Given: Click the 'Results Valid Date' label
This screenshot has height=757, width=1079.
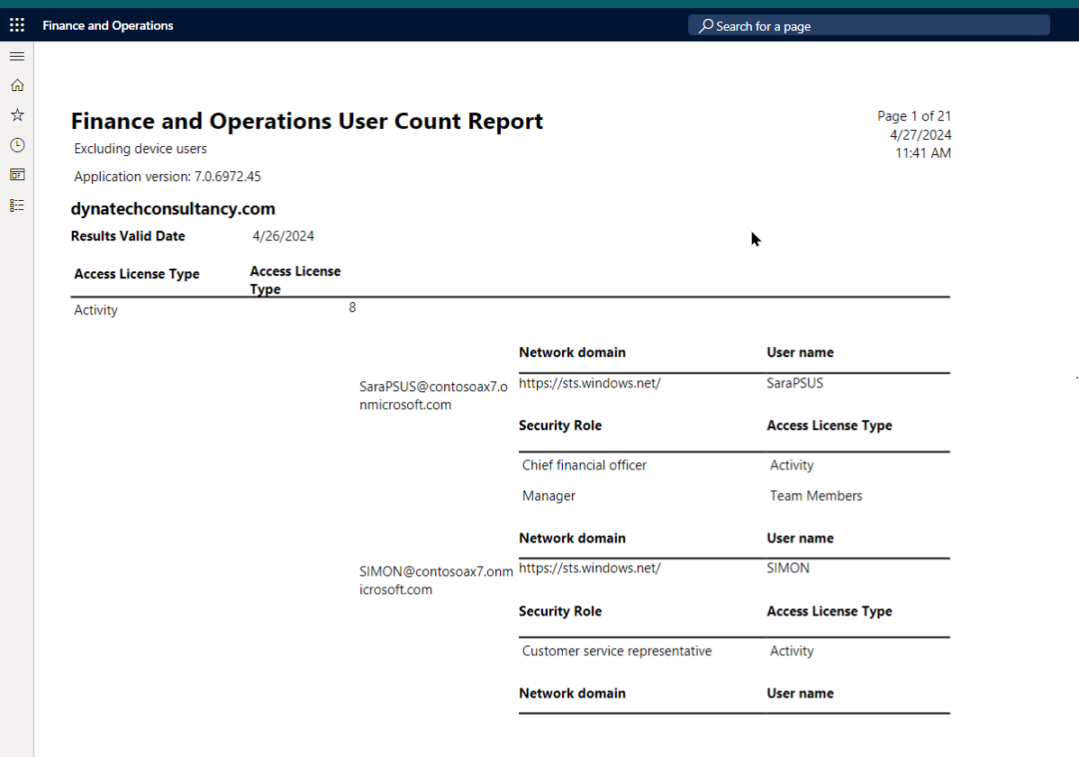Looking at the screenshot, I should [128, 236].
